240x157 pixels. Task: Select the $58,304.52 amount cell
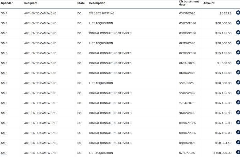(x=223, y=143)
